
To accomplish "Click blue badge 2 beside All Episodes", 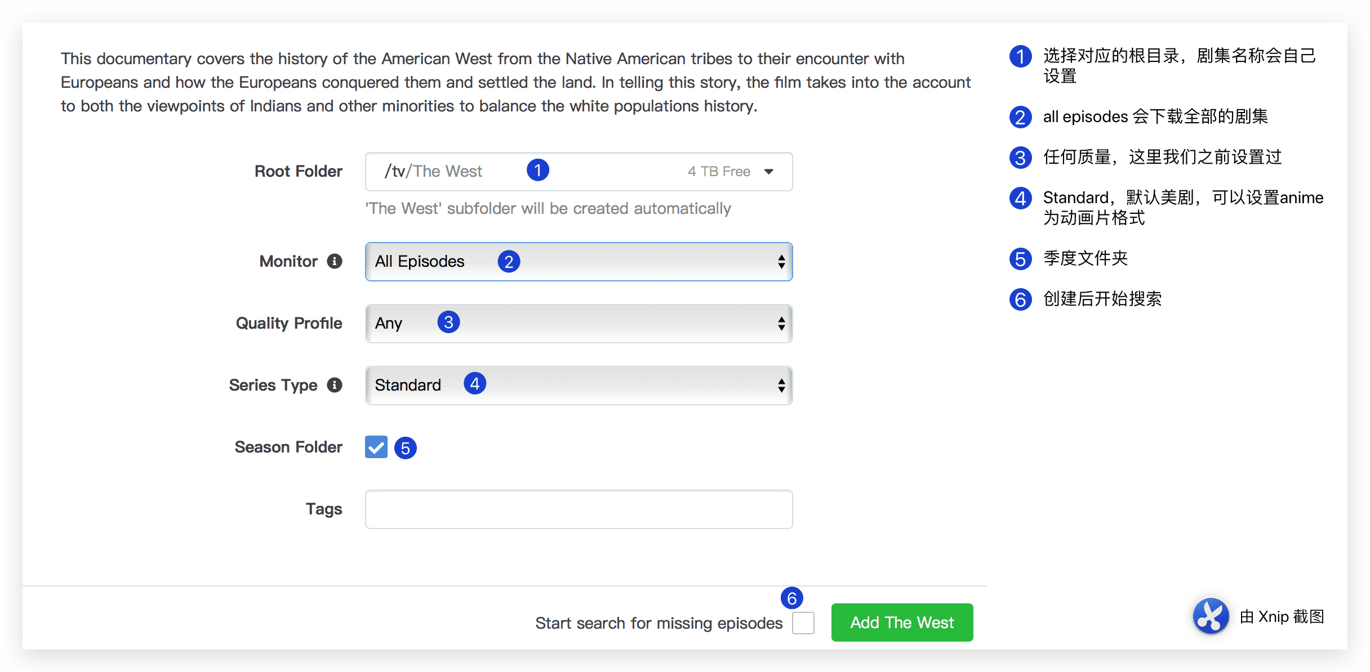I will 509,261.
